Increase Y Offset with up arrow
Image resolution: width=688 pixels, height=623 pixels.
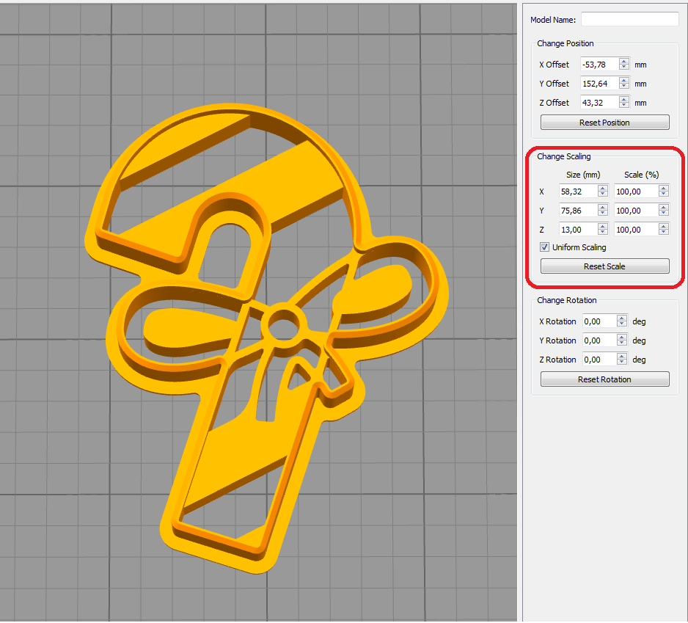pos(624,80)
